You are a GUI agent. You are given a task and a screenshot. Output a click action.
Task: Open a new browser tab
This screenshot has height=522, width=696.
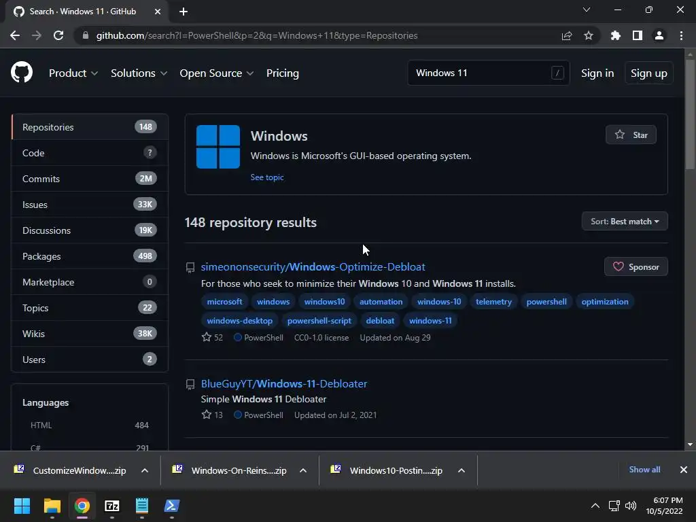(184, 12)
